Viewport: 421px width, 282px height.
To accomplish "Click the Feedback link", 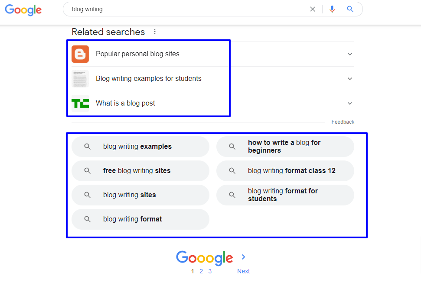I will tap(343, 122).
